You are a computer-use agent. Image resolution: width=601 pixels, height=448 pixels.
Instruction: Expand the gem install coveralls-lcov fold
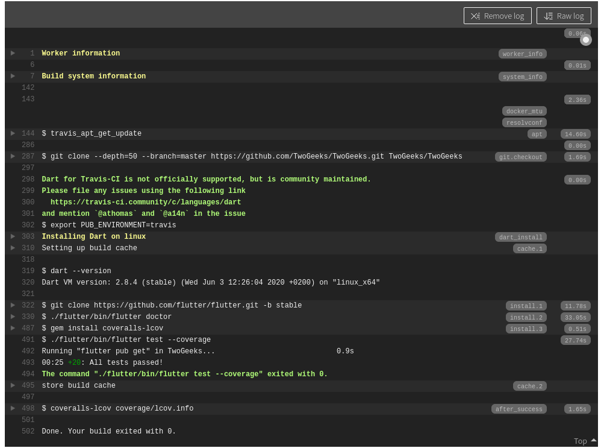[x=13, y=328]
